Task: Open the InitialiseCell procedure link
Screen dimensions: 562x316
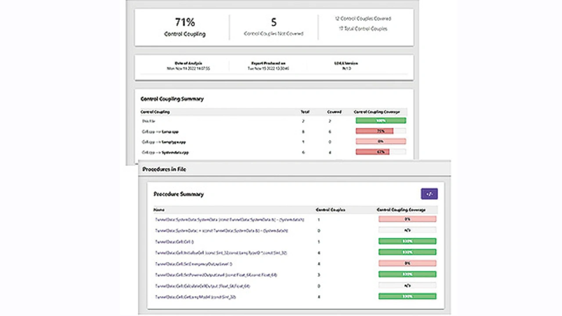Action: 220,253
